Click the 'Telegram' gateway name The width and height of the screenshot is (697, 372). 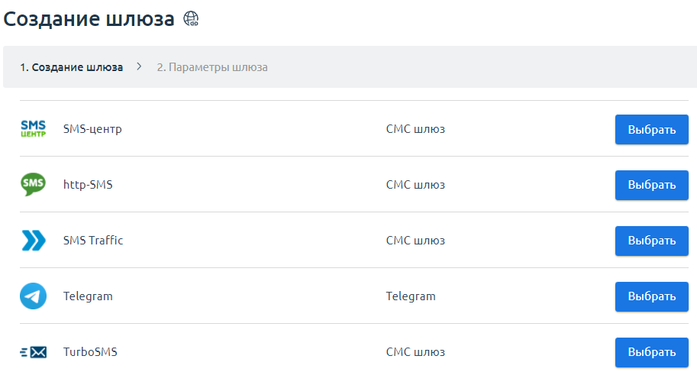(88, 296)
